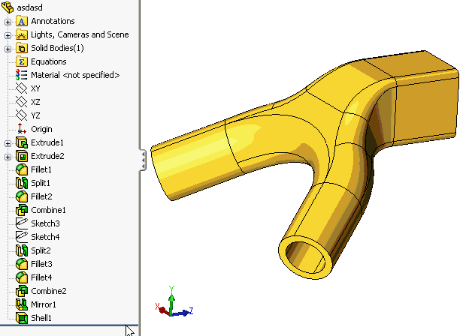Click the Solid Bodies folder icon
Screen dimensions: 472x336
[22, 48]
